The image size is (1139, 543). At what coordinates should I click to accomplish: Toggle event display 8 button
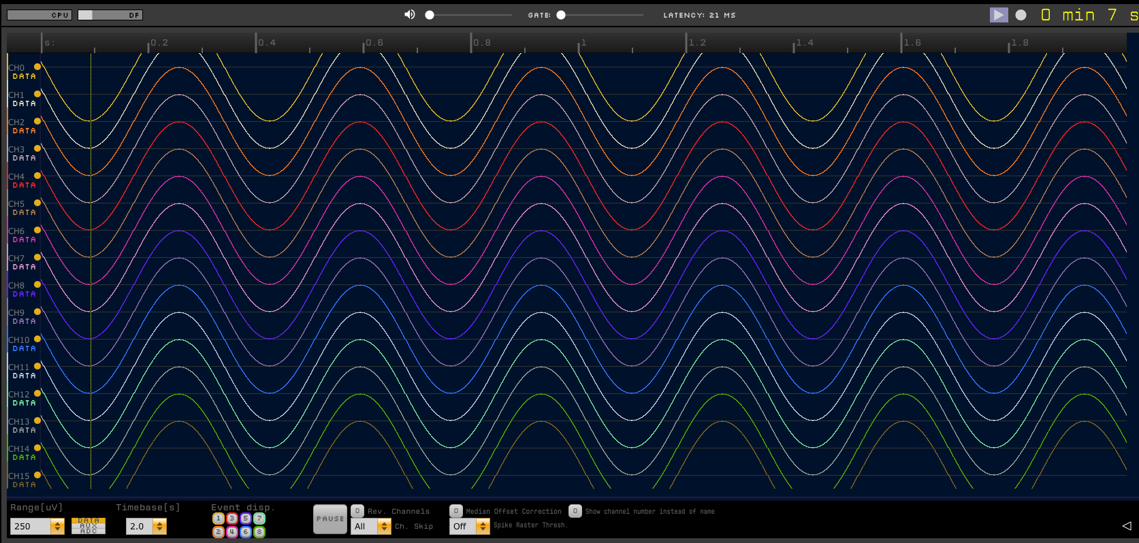coord(259,532)
